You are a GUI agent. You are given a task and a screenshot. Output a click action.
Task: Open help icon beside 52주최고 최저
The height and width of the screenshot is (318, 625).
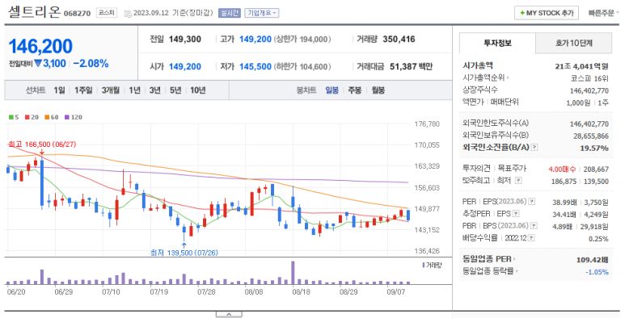(518, 180)
